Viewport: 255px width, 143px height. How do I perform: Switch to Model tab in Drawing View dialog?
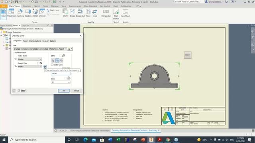click(x=25, y=41)
